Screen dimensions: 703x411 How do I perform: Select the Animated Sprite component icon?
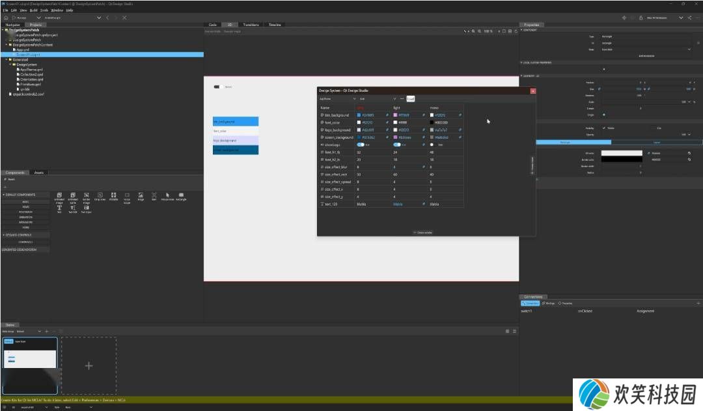coord(73,195)
